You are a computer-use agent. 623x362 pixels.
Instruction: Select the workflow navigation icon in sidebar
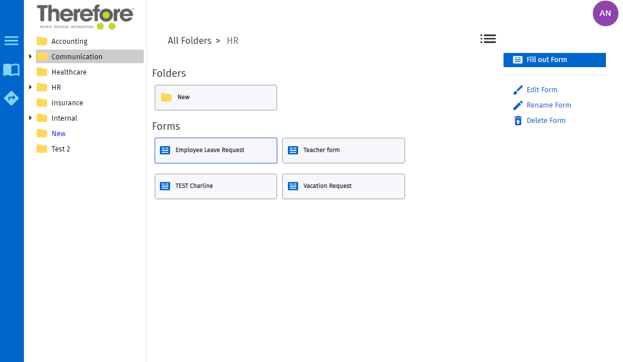point(11,97)
